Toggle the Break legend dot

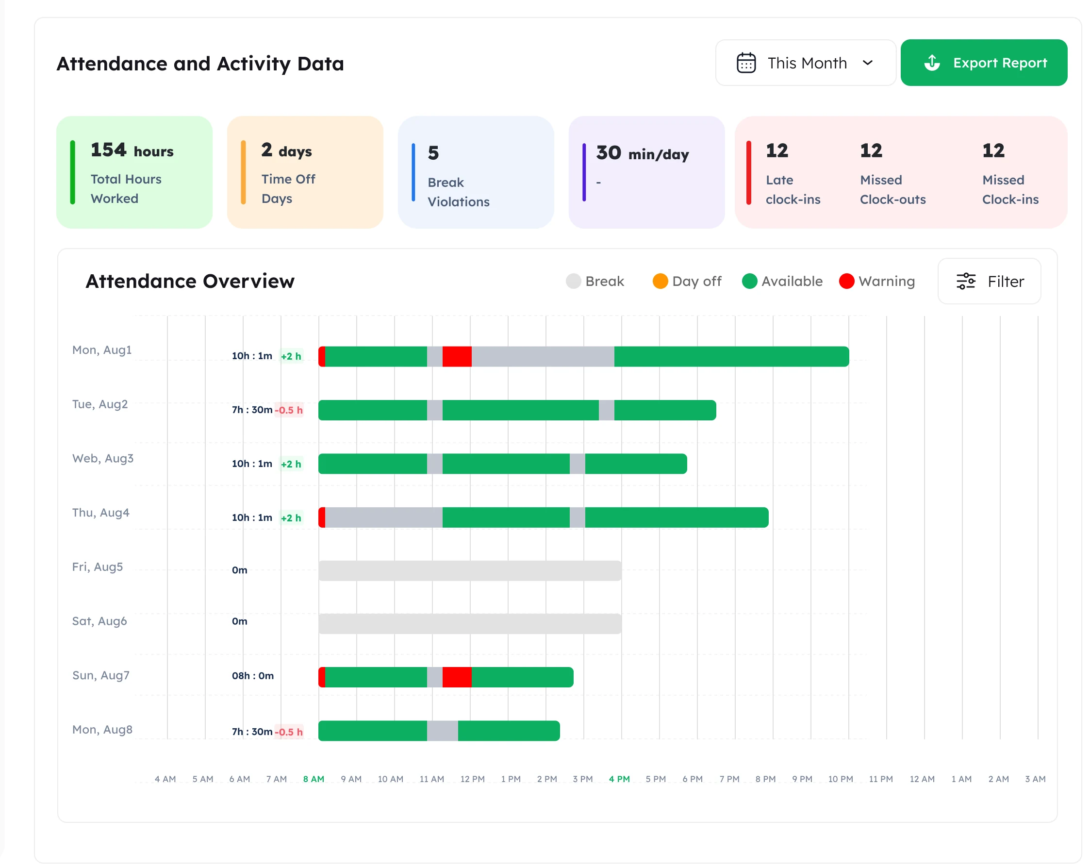coord(573,281)
